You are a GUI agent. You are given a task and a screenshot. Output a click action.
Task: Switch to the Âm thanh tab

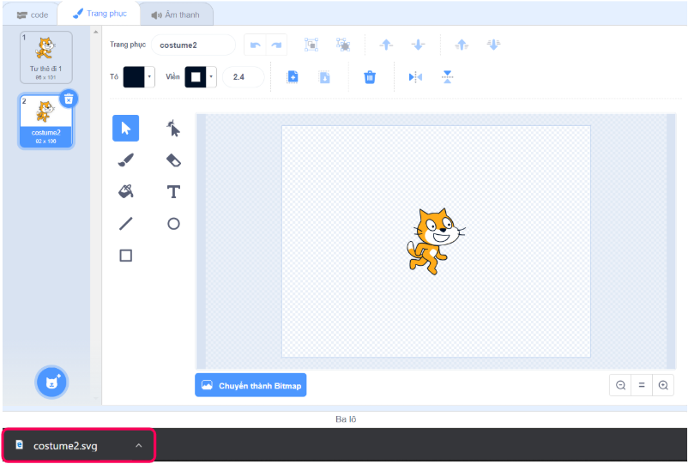click(176, 15)
